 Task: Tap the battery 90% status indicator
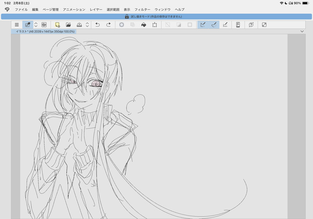click(x=301, y=3)
